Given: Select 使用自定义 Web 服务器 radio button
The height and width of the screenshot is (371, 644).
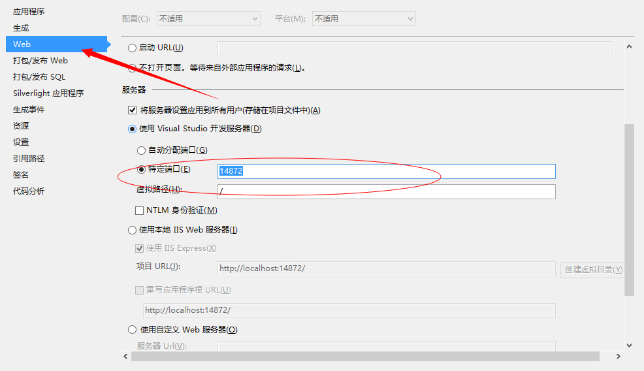Looking at the screenshot, I should (x=132, y=329).
